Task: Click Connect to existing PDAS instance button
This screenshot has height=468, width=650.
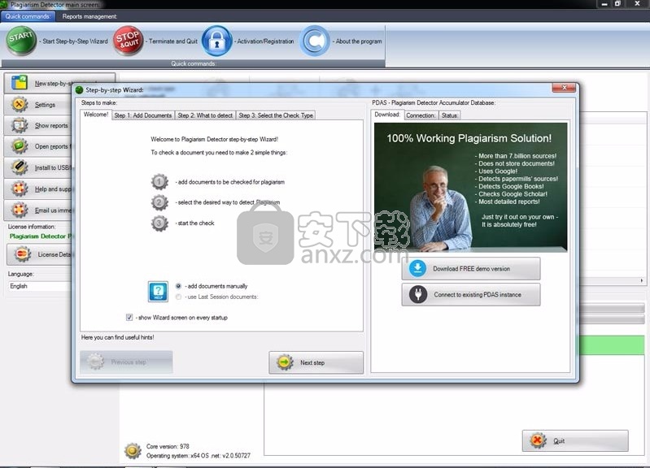Action: [471, 294]
